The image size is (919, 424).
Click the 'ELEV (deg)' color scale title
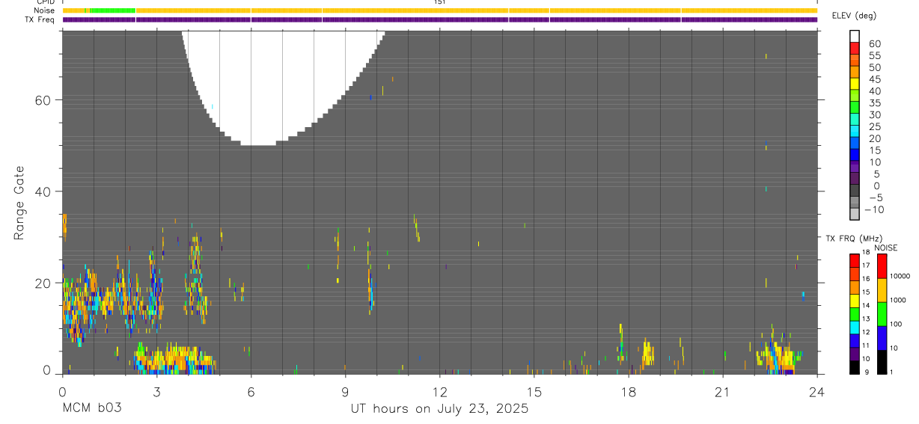[855, 15]
